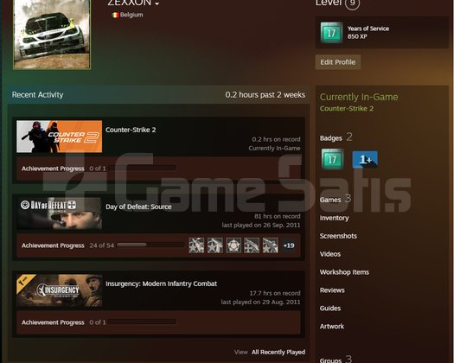
Task: Click Day of Defeat Achievement Progress label
Action: click(53, 245)
